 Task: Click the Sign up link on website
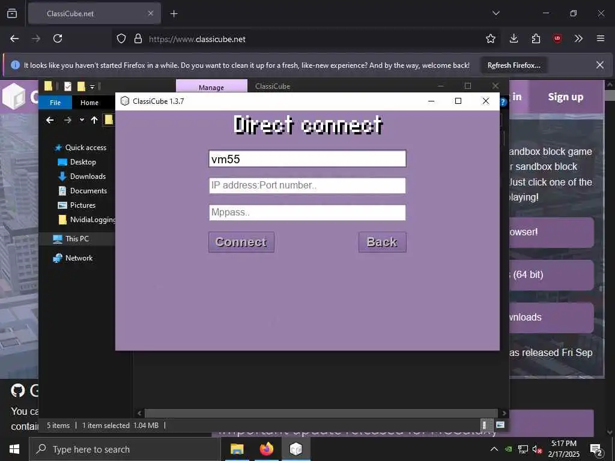pyautogui.click(x=566, y=97)
